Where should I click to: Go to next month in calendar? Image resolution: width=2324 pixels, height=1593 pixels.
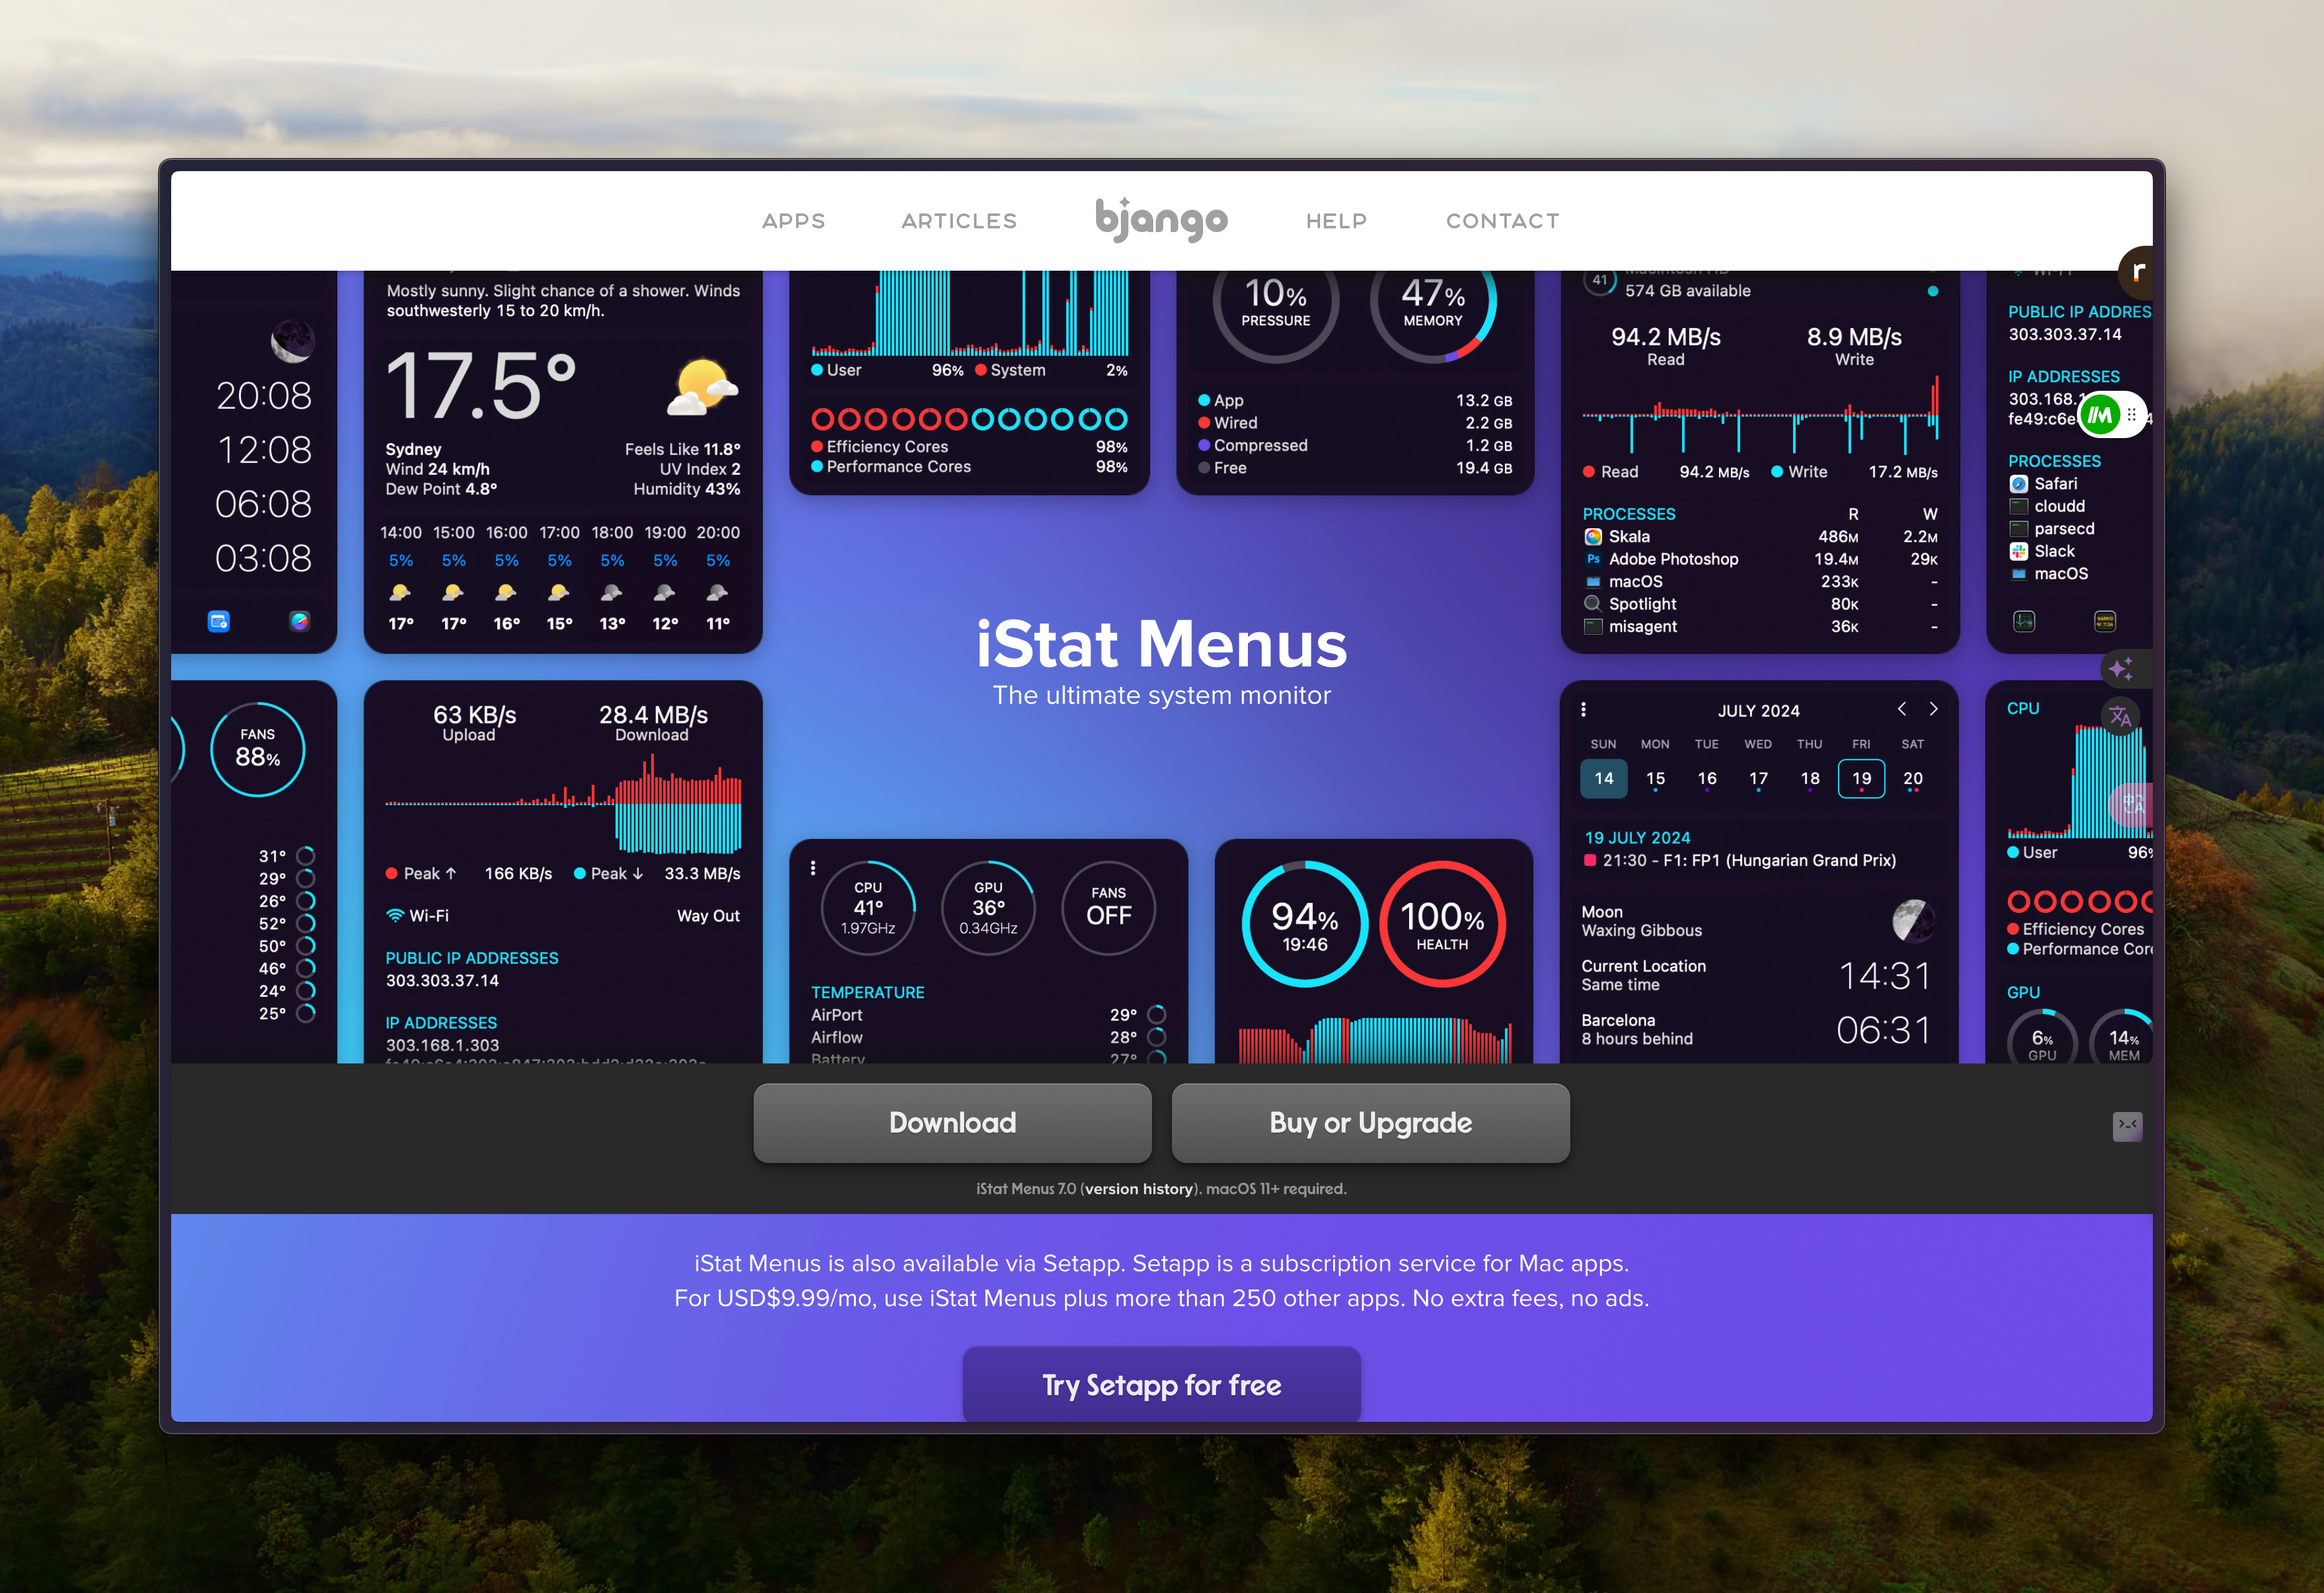click(x=1933, y=709)
